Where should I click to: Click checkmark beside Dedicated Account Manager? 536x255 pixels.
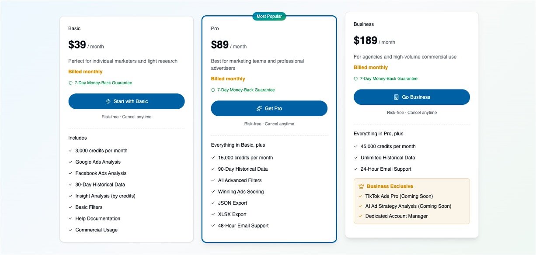tap(361, 216)
